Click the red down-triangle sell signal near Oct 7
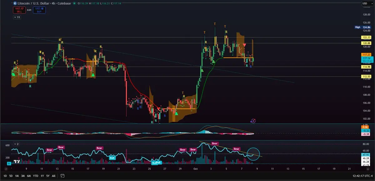Image resolution: width=375 pixels, height=181 pixels. [244, 45]
